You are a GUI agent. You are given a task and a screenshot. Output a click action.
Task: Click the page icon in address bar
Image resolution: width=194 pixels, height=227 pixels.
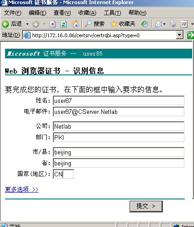coord(27,35)
